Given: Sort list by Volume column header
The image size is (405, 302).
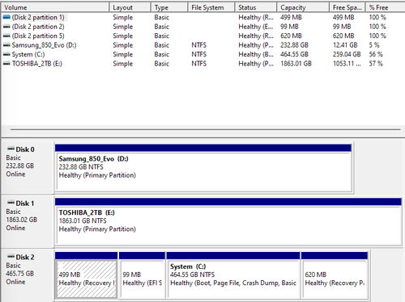Looking at the screenshot, I should [x=55, y=7].
